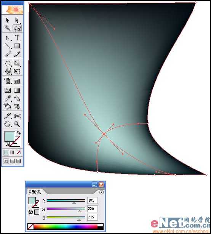Viewport: 211px width, 234px height.
Task: Select the Scale tool
Action: point(17,63)
